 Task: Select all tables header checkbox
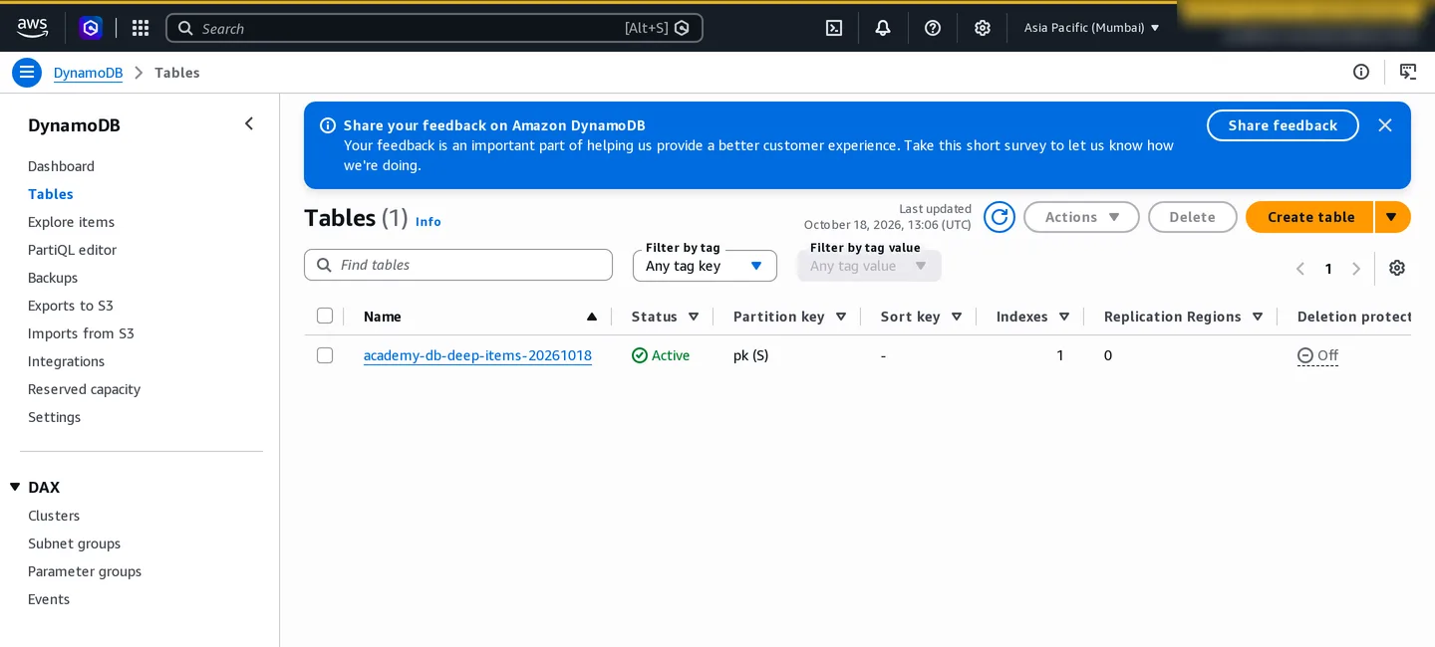point(325,316)
